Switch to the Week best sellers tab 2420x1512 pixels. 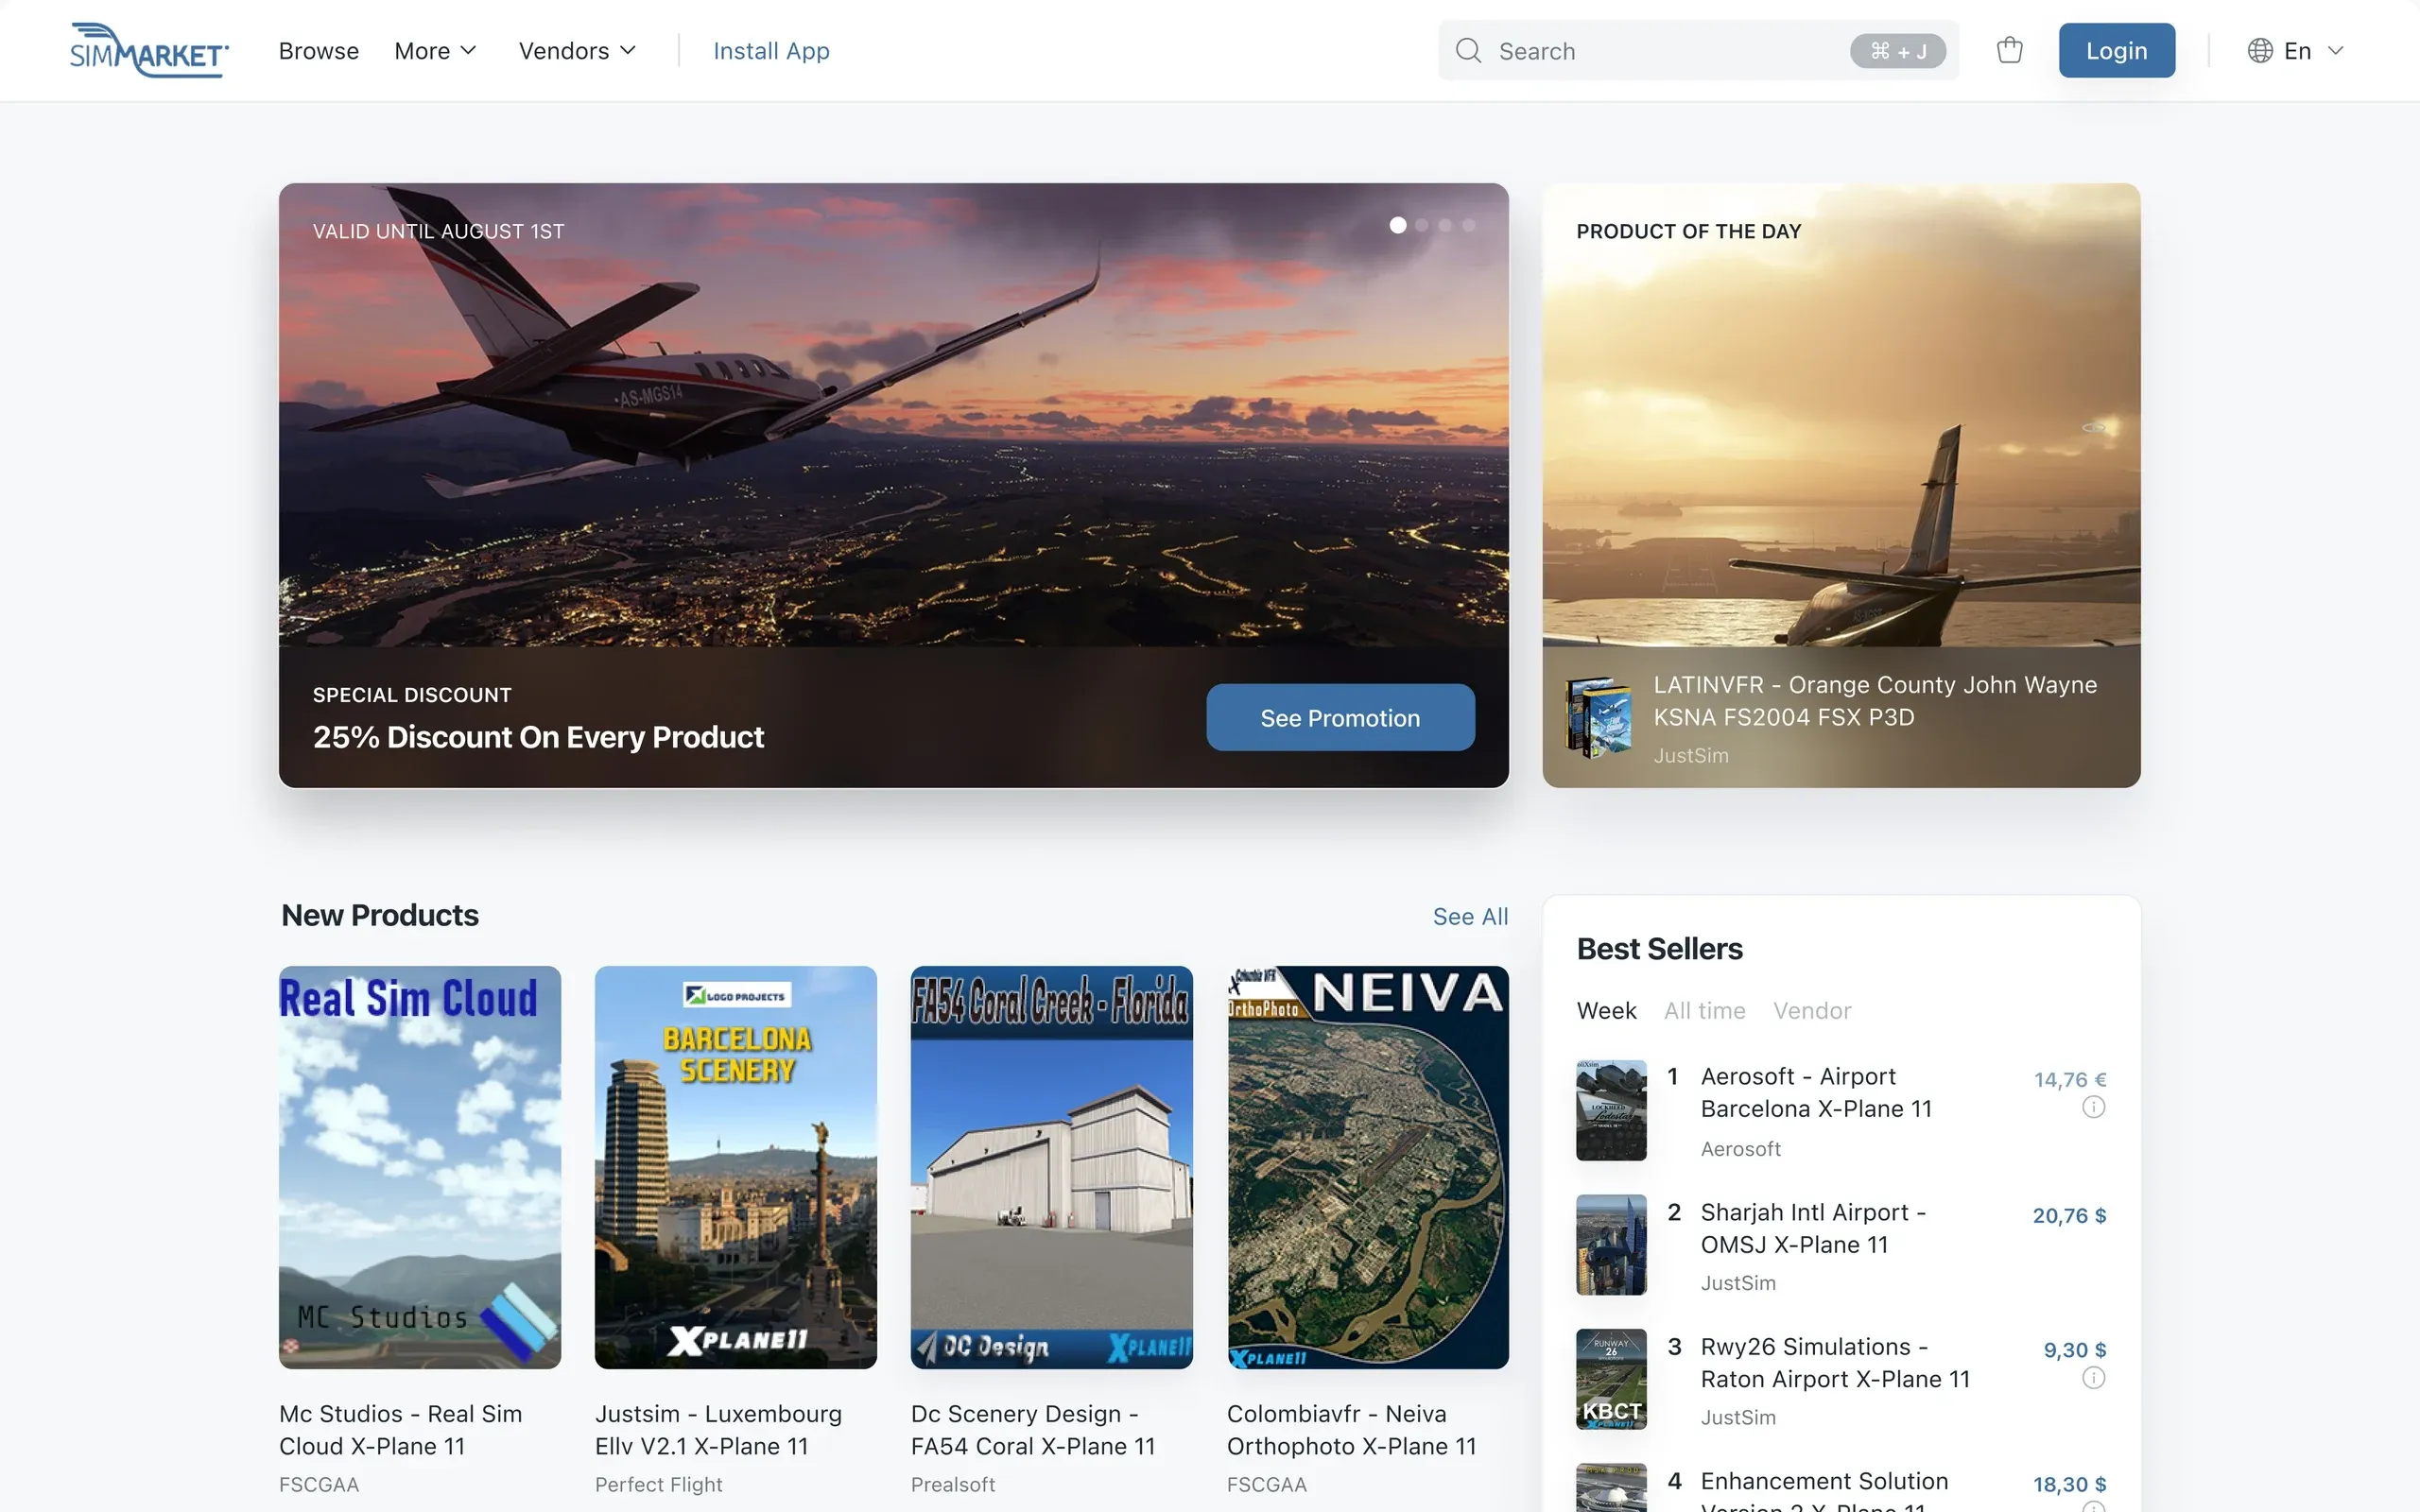tap(1606, 1010)
